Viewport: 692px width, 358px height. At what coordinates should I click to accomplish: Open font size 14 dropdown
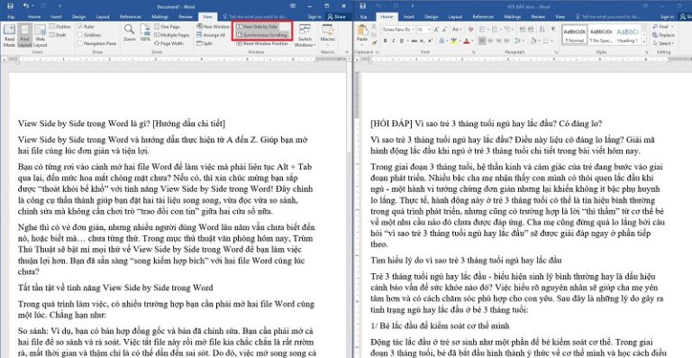click(x=430, y=30)
